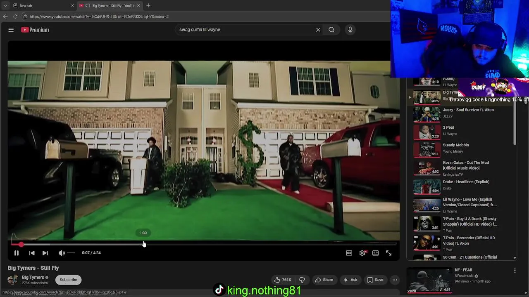This screenshot has height=297, width=529.
Task: Open the Big Tymers channel name link
Action: pyautogui.click(x=33, y=277)
